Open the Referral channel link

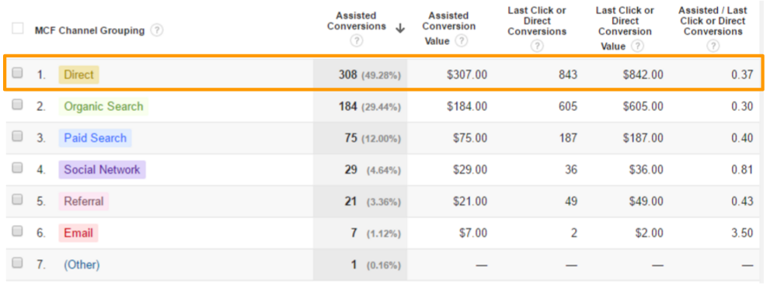[84, 201]
